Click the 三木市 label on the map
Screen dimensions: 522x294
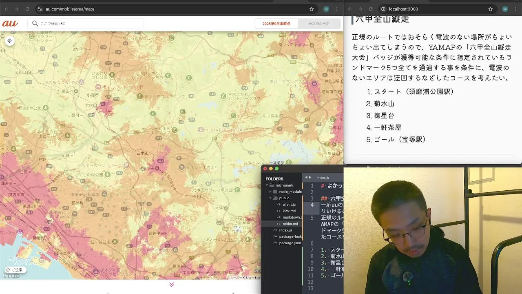coord(142,153)
